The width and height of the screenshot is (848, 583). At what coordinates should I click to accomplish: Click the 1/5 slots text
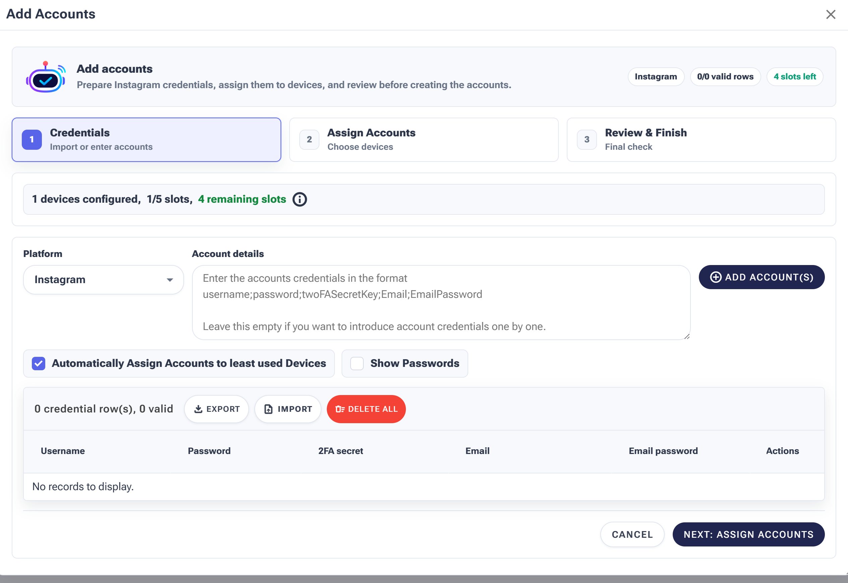170,199
